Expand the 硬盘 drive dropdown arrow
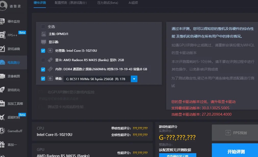This screenshot has width=258, height=157. pos(134,79)
